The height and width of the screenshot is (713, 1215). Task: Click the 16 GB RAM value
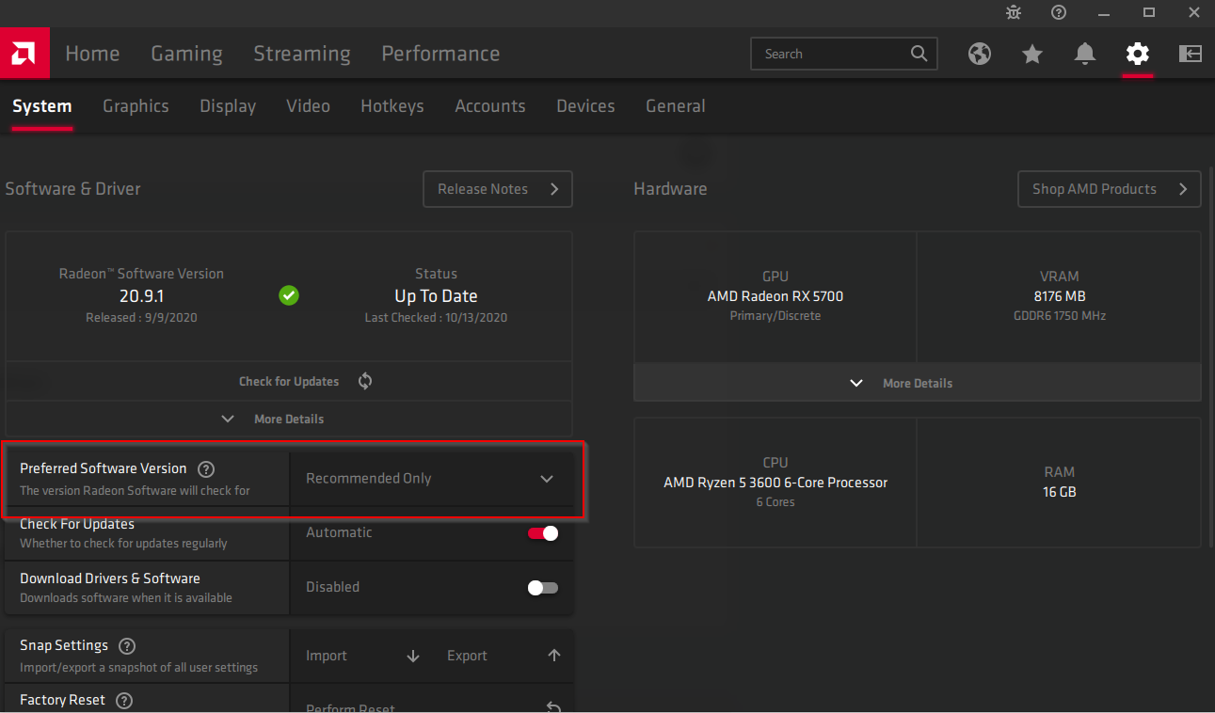click(1060, 492)
